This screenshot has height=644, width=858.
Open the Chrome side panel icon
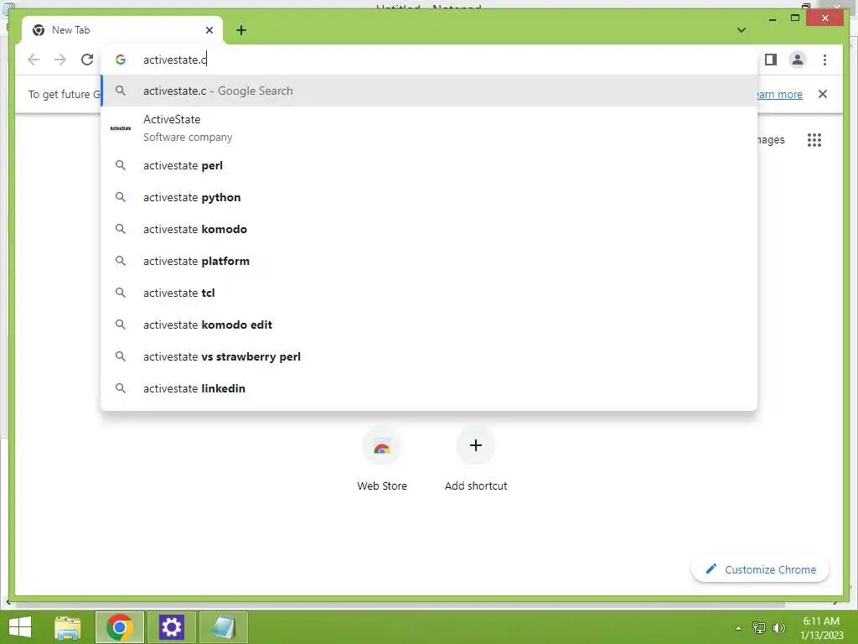pos(771,60)
